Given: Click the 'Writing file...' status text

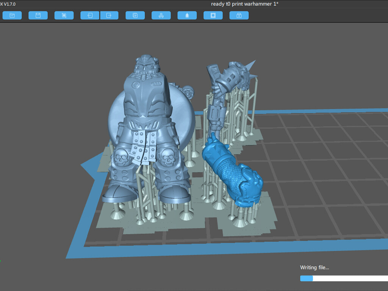Looking at the screenshot, I should [x=314, y=268].
